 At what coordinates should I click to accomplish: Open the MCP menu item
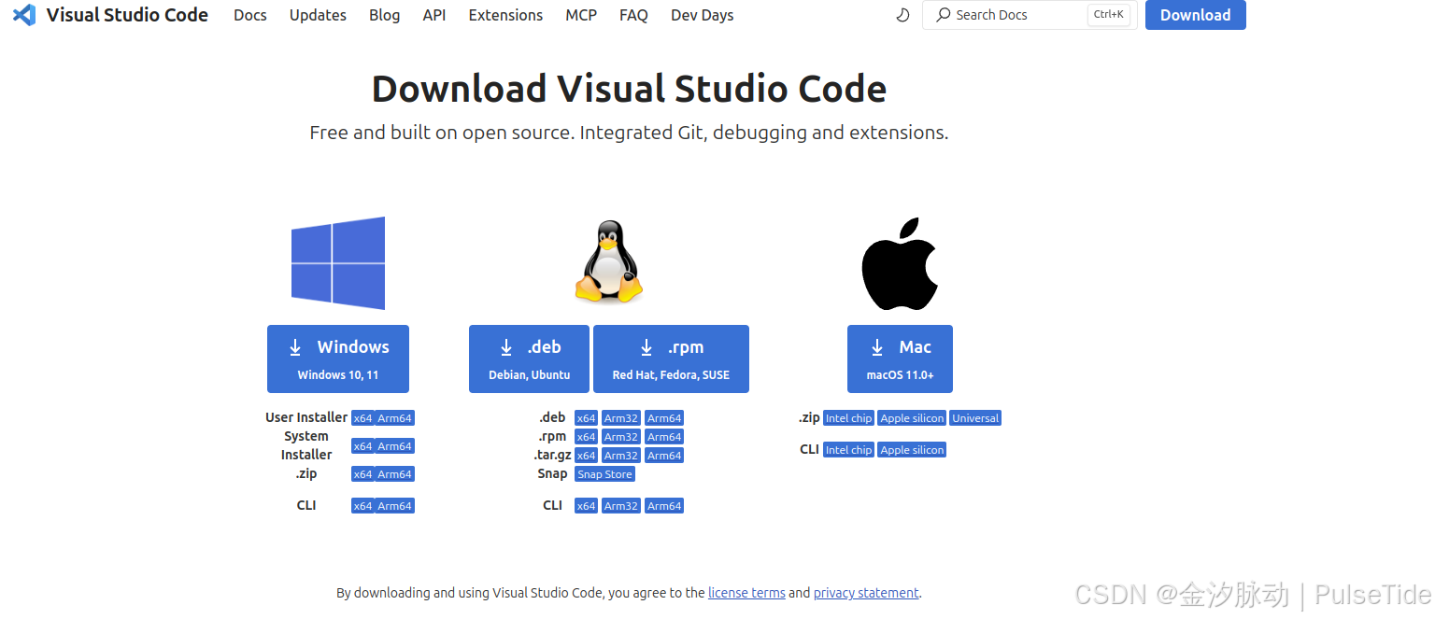pyautogui.click(x=581, y=15)
